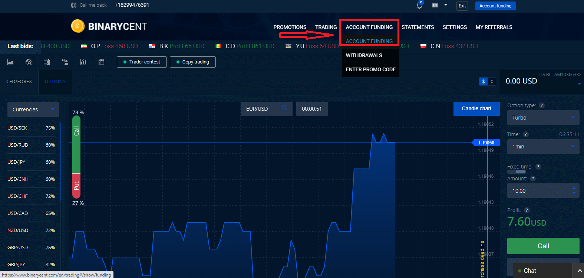584x278 pixels.
Task: Switch to Candle chart view
Action: (x=476, y=109)
